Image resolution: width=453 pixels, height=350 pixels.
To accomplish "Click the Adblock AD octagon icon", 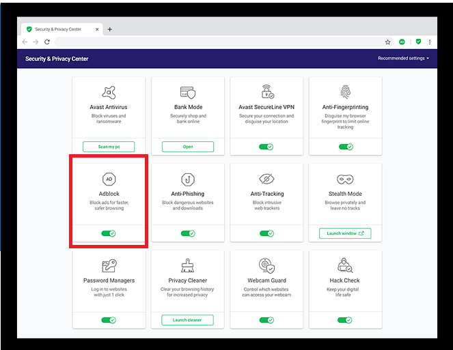I will tap(109, 179).
